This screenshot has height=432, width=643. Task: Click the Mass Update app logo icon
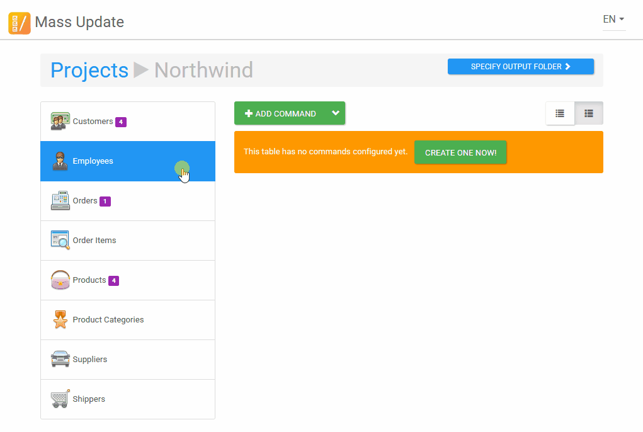19,23
